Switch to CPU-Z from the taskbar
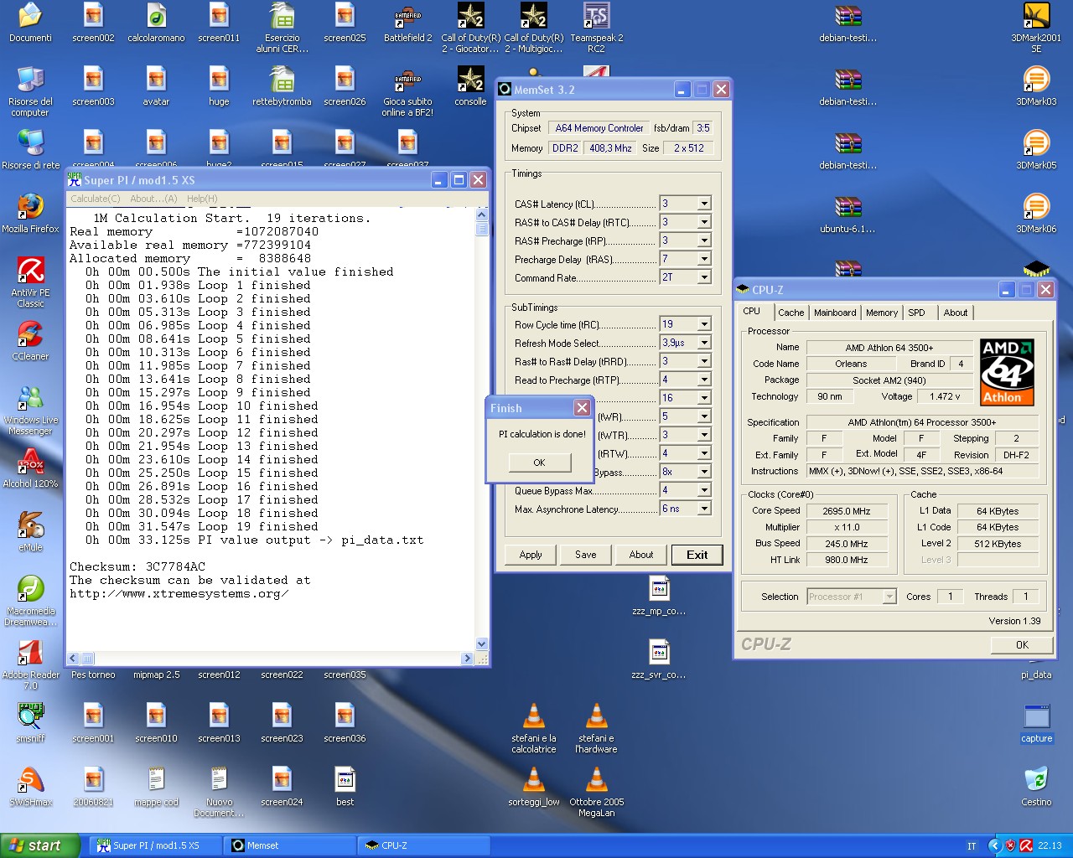Screen dimensions: 1073x858 coord(423,845)
